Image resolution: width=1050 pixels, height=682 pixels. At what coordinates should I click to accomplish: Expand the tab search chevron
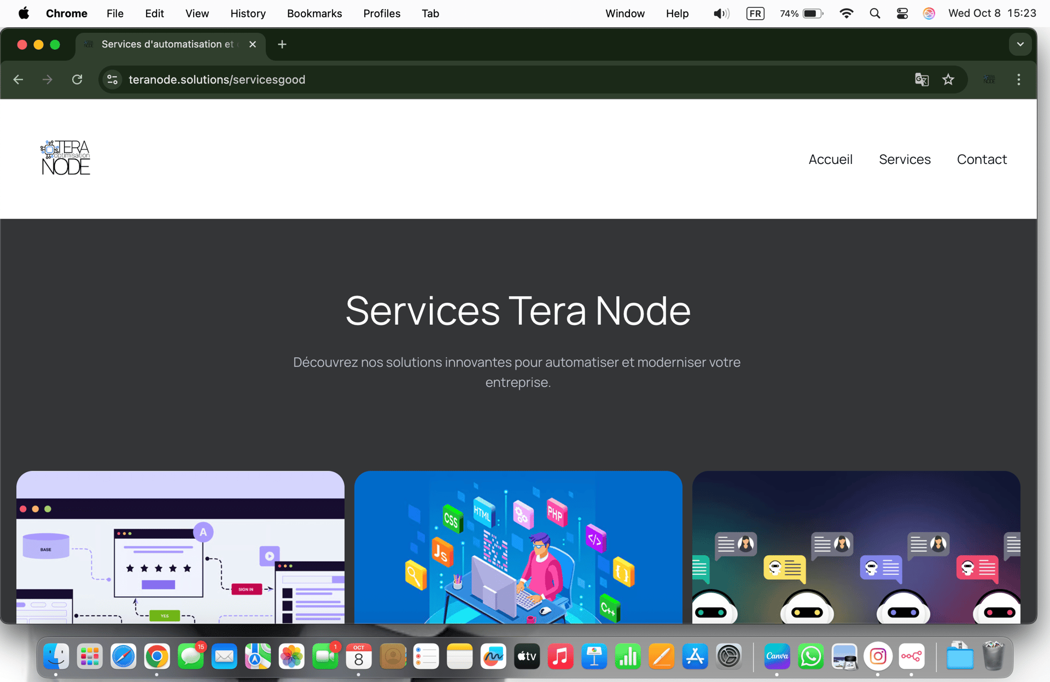pos(1020,44)
